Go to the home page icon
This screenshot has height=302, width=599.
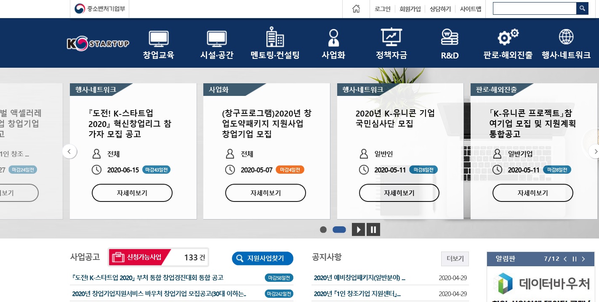point(356,9)
